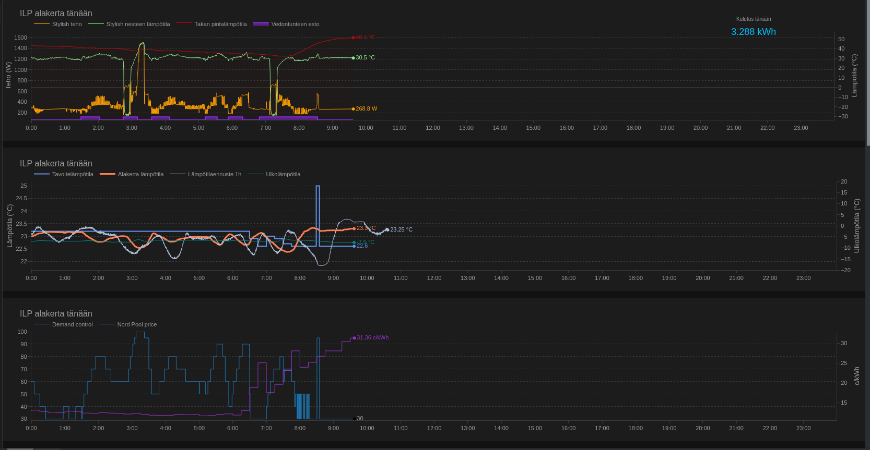Click the Vedontunteen esto legend label
This screenshot has height=450, width=870.
pyautogui.click(x=295, y=24)
